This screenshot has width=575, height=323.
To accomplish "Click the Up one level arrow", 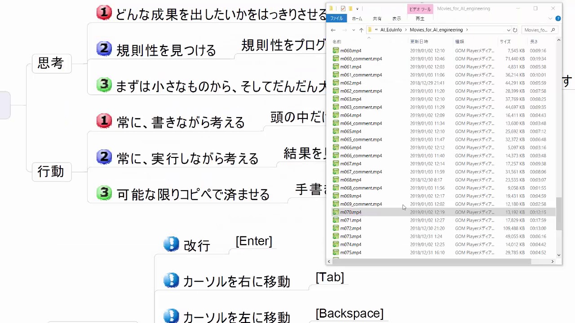I will click(361, 30).
